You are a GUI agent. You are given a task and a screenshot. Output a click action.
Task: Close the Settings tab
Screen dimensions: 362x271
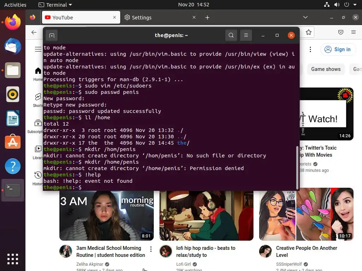coord(194,17)
